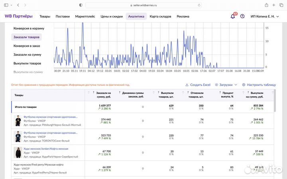Open the 'Маркетплейс' menu item
The image size is (287, 179).
[x=85, y=16]
